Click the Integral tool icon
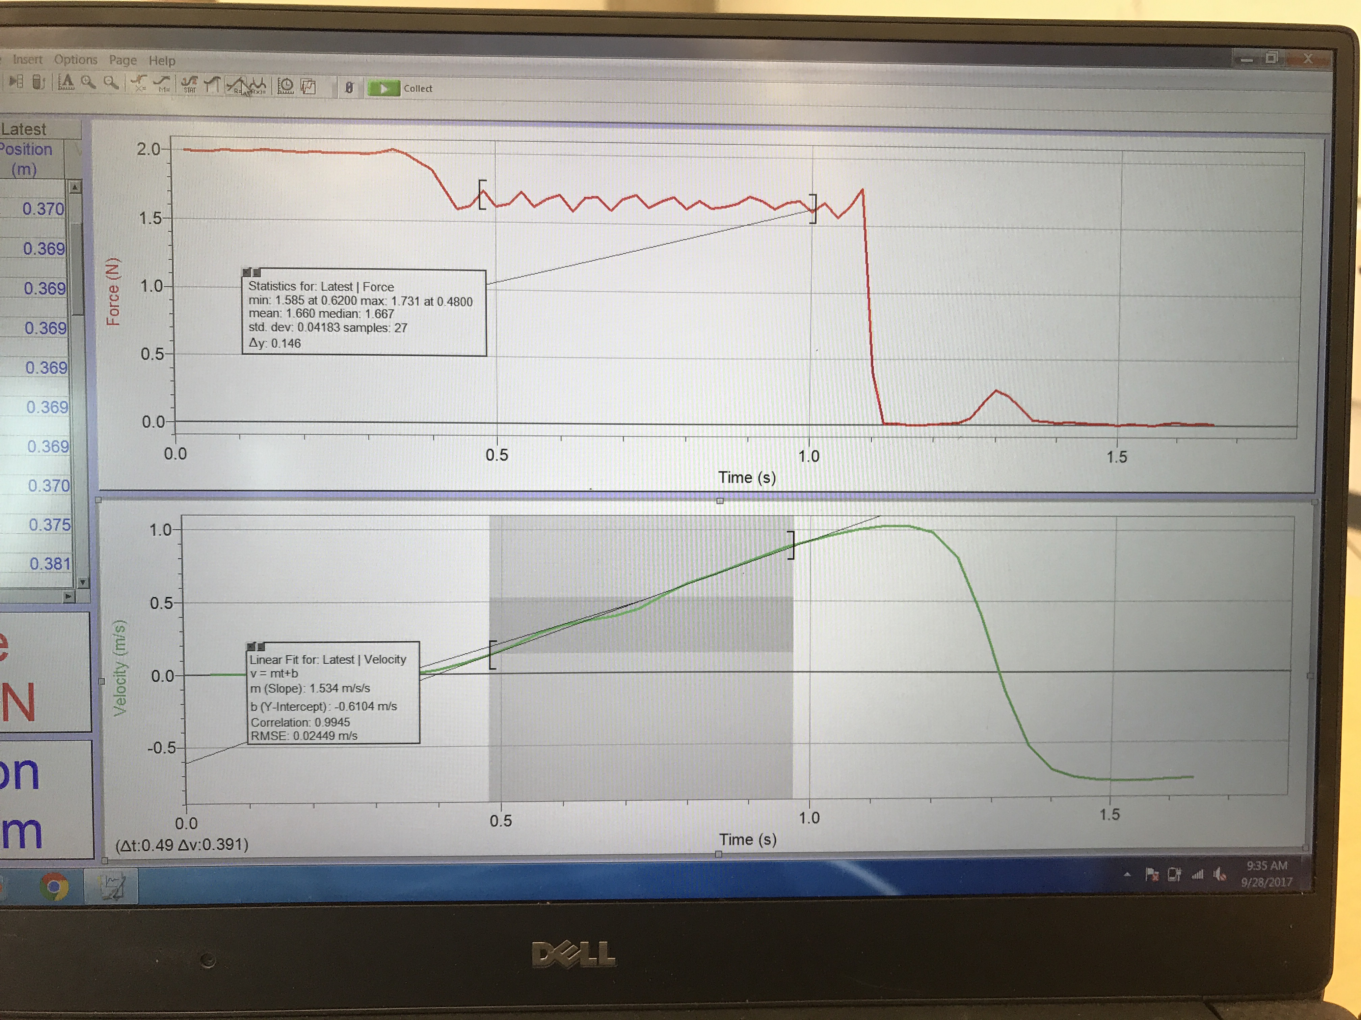This screenshot has width=1361, height=1020. click(212, 84)
